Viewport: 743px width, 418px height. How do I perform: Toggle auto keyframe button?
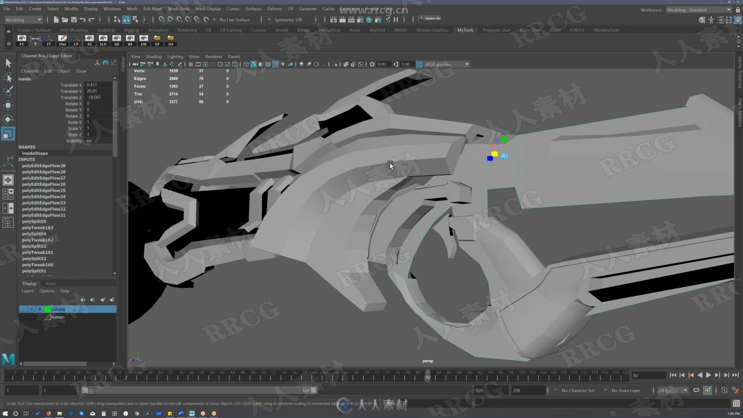(724, 390)
